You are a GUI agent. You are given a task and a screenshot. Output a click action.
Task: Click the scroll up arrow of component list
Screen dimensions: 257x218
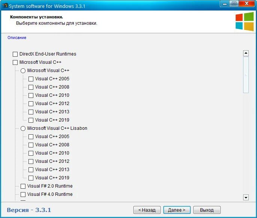(246, 53)
